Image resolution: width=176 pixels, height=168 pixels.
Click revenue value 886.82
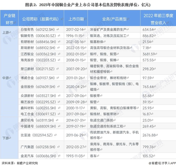(148, 36)
